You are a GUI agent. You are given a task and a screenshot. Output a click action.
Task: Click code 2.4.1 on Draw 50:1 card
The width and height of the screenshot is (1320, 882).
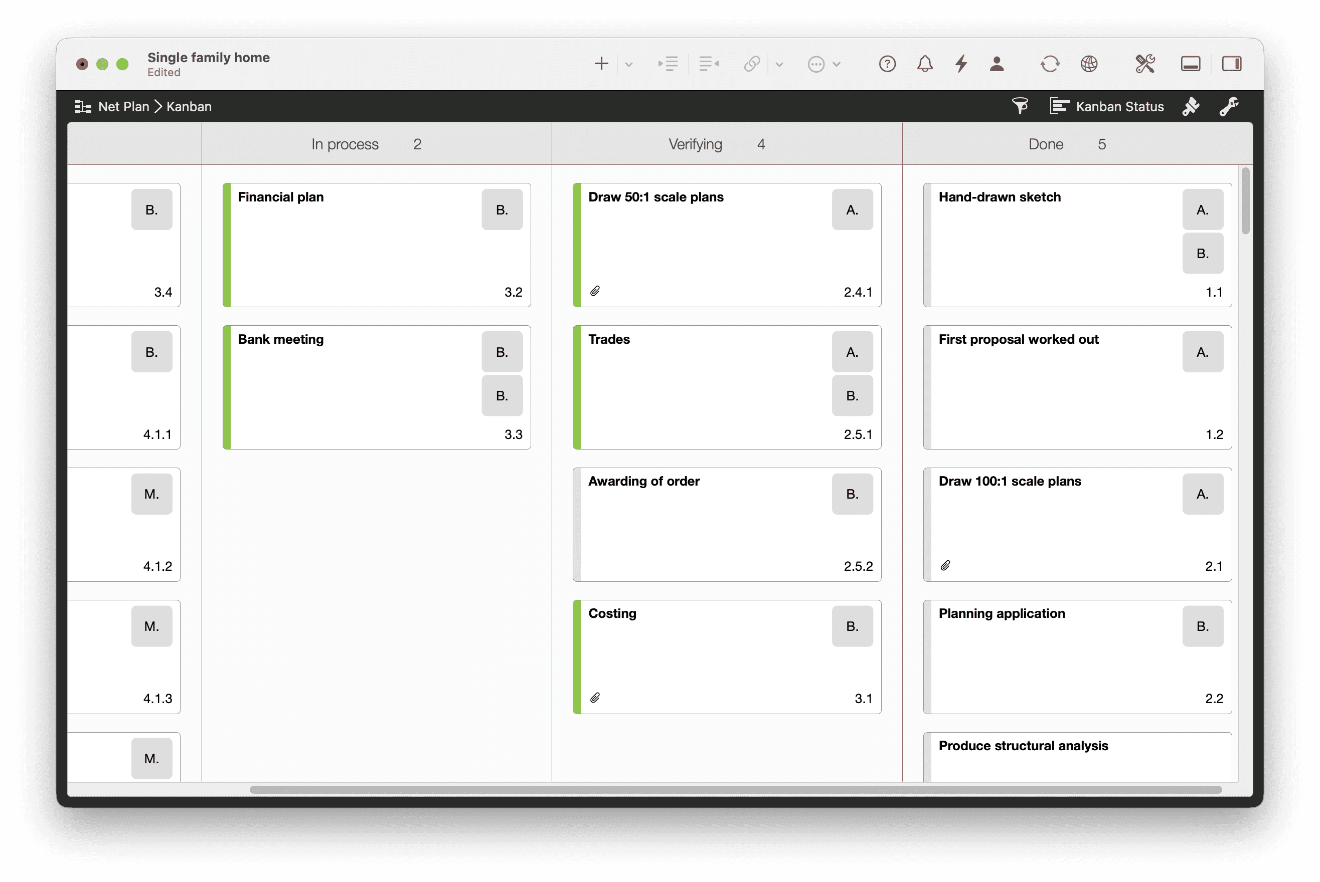(857, 292)
